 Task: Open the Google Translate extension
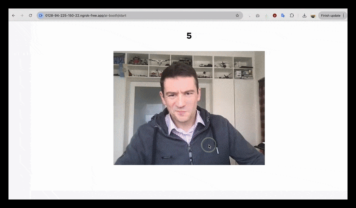tap(283, 15)
